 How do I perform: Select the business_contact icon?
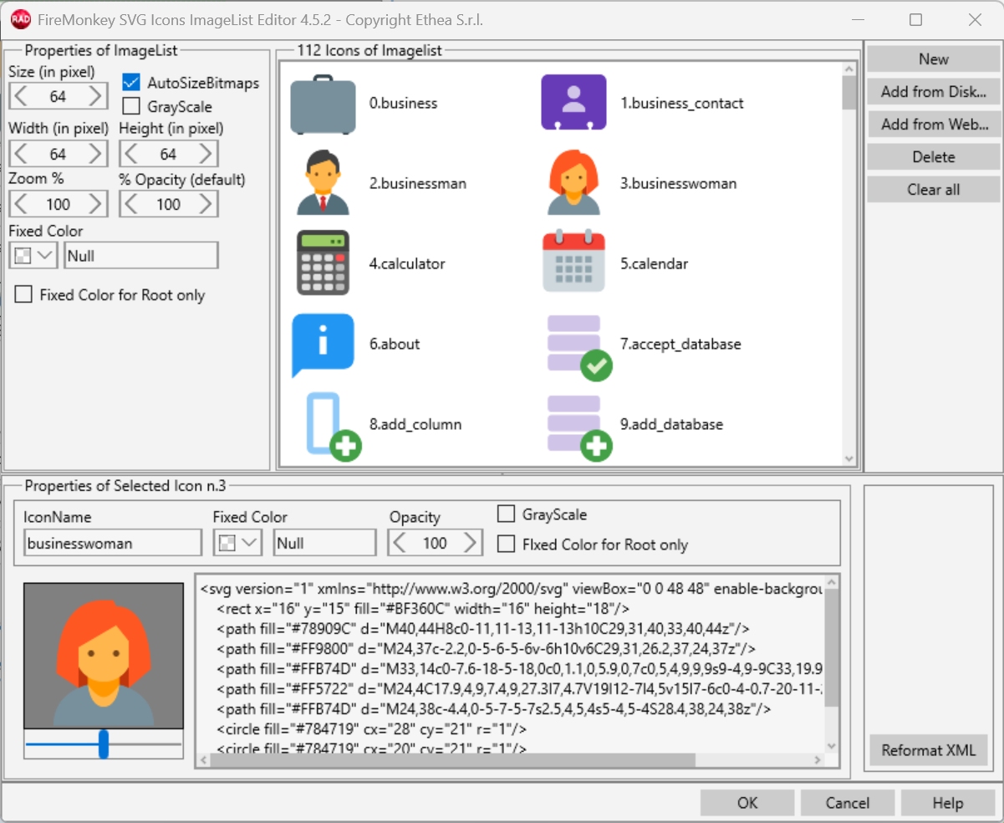(x=573, y=102)
